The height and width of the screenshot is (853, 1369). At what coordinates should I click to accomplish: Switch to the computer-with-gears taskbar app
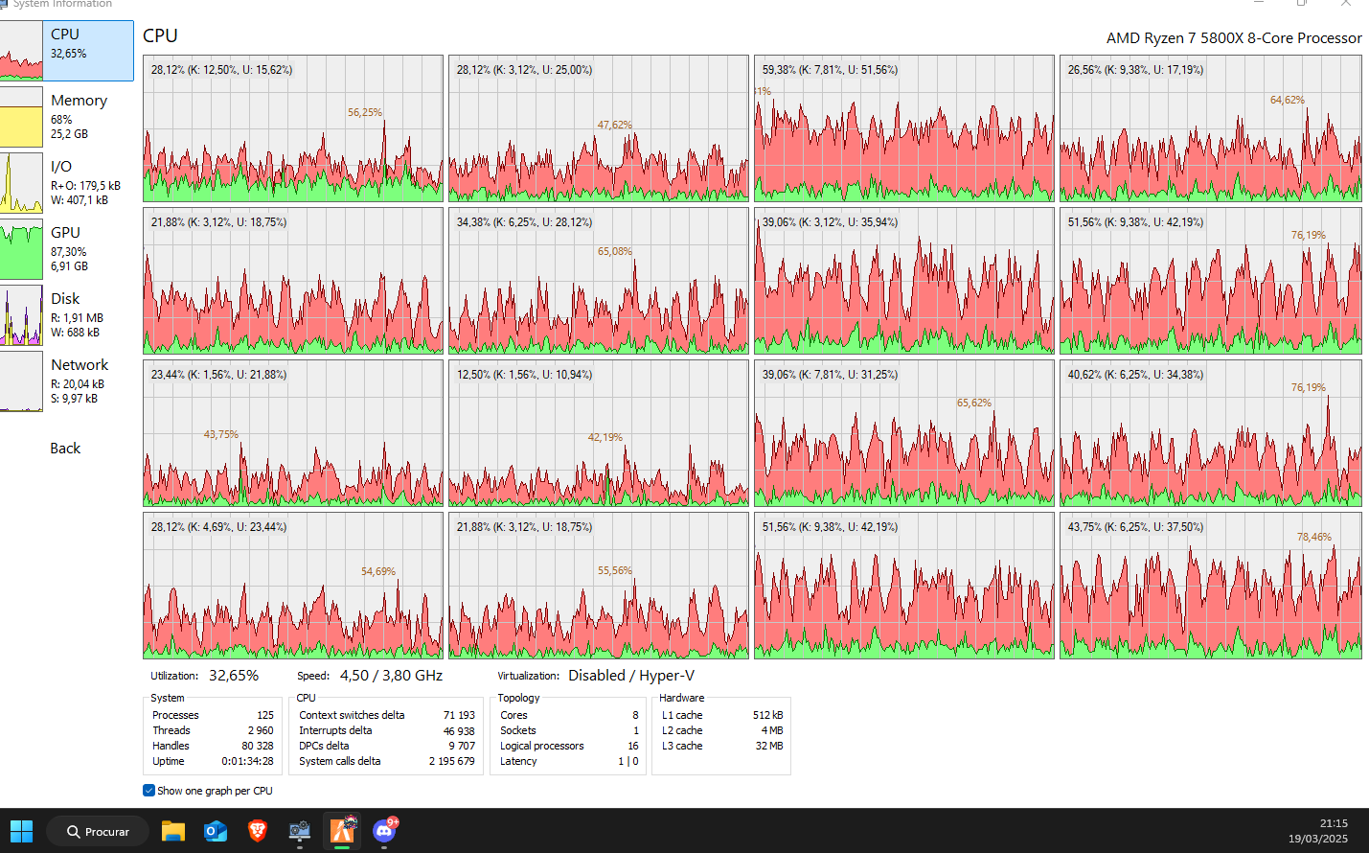point(300,831)
